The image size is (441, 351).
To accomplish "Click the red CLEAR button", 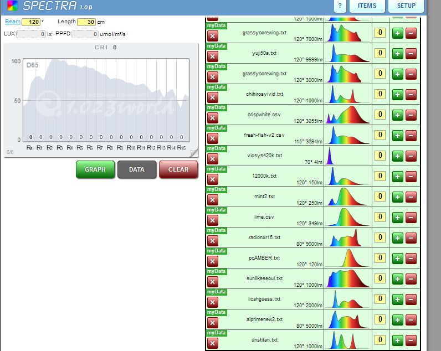I will click(178, 169).
